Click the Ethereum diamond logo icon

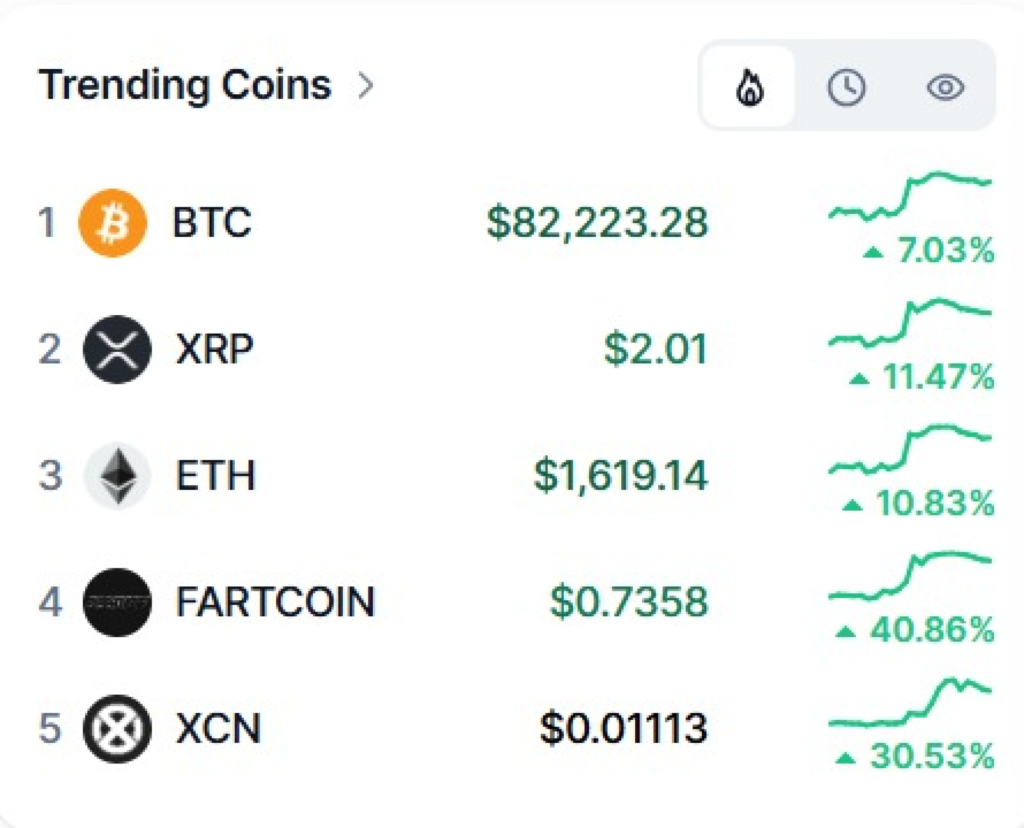117,476
